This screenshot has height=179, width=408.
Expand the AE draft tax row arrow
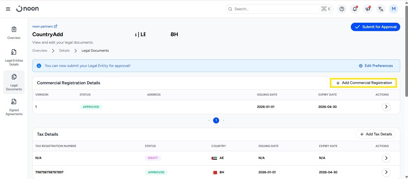click(386, 158)
